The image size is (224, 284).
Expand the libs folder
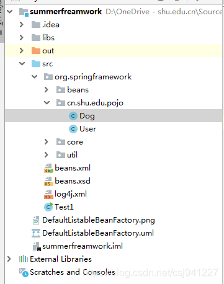click(22, 38)
